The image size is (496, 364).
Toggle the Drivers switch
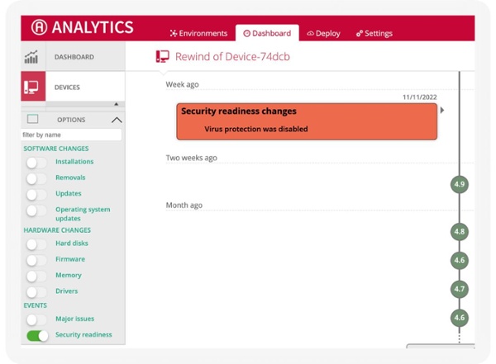[36, 292]
